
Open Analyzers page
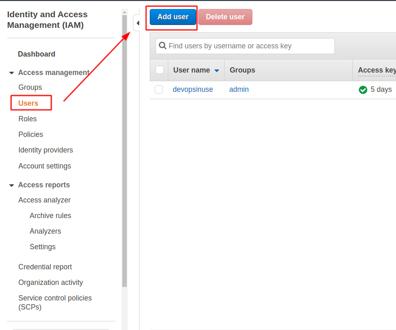[x=46, y=231]
